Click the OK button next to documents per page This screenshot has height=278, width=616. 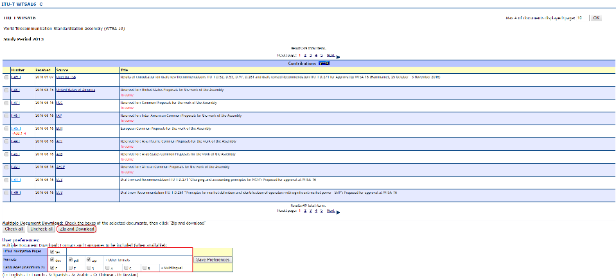[596, 18]
